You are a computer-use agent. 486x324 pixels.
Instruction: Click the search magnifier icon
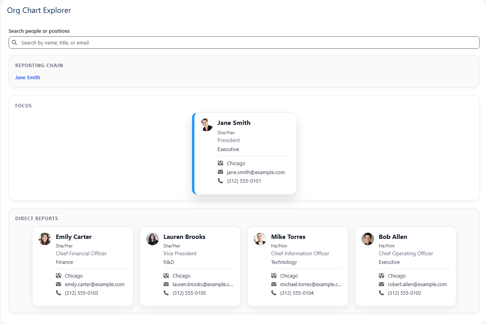click(14, 43)
